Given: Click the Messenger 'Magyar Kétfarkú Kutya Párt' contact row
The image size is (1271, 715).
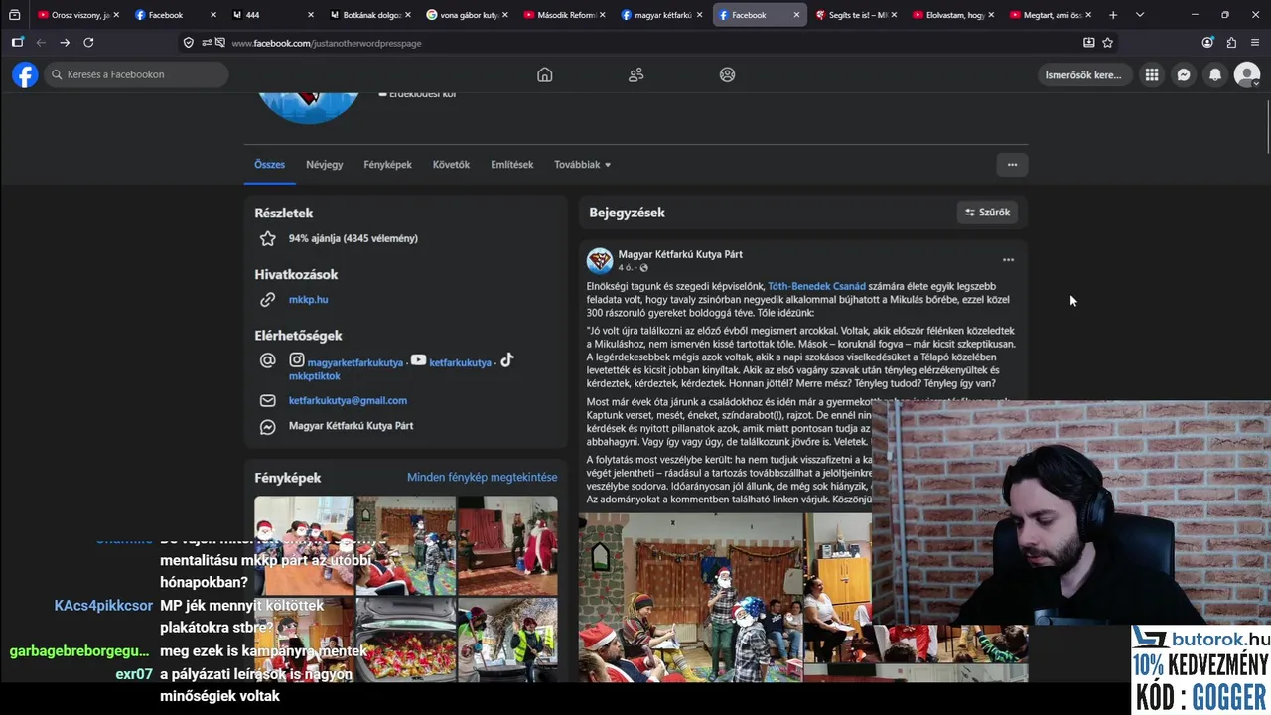Looking at the screenshot, I should [351, 426].
